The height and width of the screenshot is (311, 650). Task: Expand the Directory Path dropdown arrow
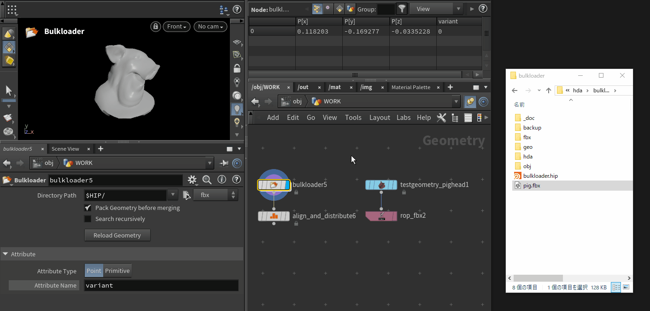point(173,195)
